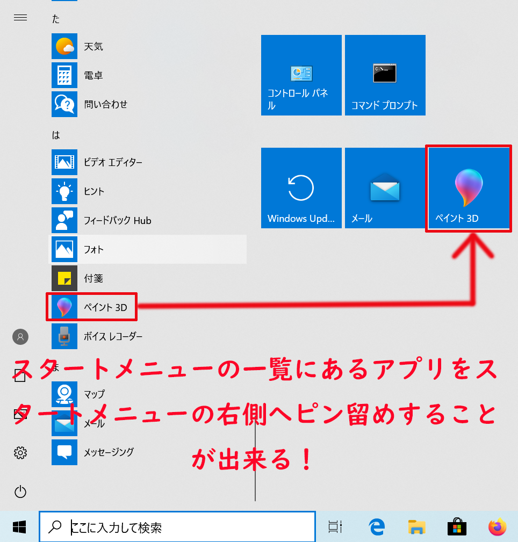Click the コントロール パネル tile
Viewport: 518px width, 542px height.
click(x=301, y=75)
